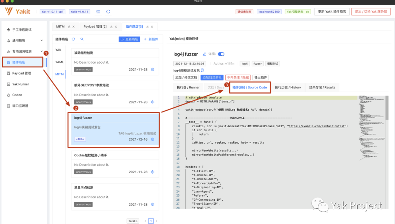Go to previous page in pagination

(145, 221)
